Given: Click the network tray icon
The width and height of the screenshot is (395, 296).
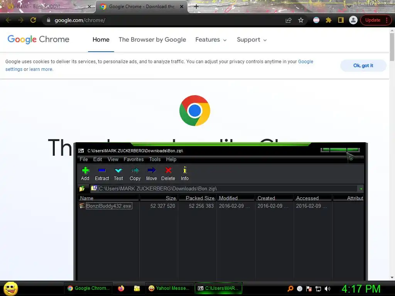Looking at the screenshot, I should pos(318,288).
